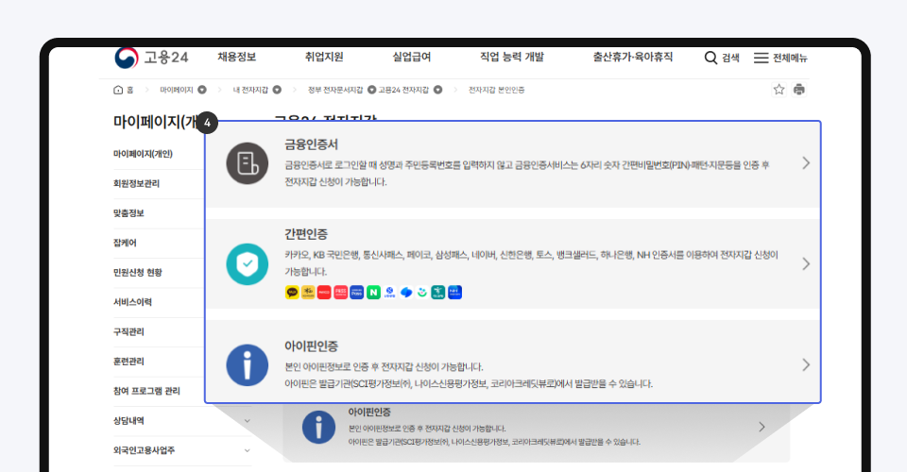Open the 내 전자지갑 breadcrumb dropdown
907x472 pixels.
277,90
